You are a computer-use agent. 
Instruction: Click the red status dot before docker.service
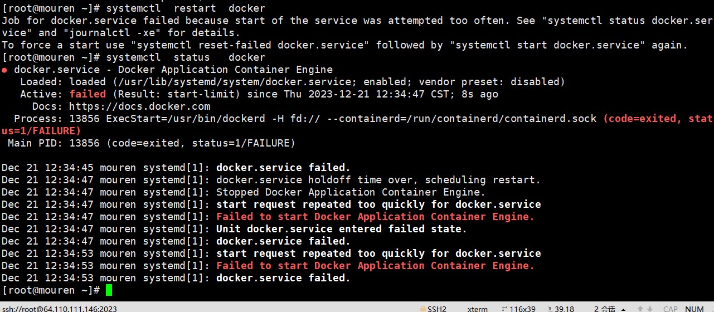4,70
